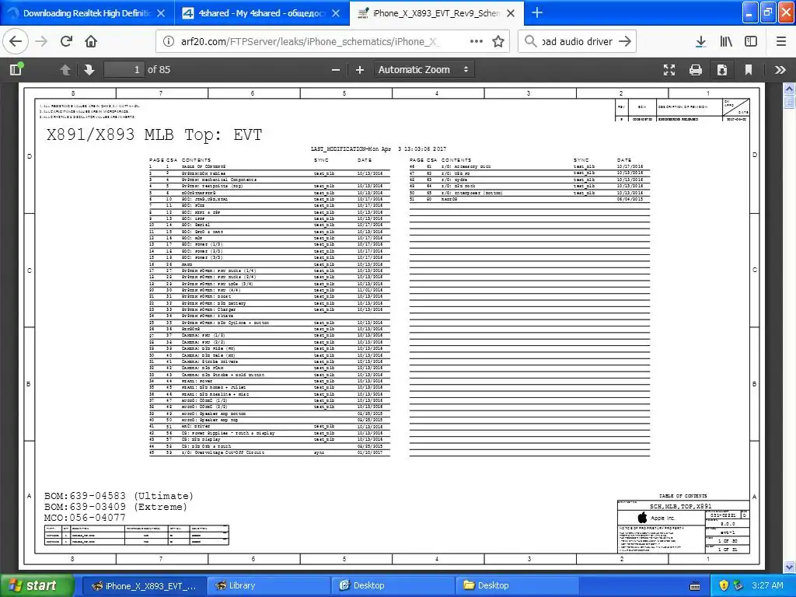Open the Windows Start menu
The height and width of the screenshot is (597, 796).
pos(37,585)
